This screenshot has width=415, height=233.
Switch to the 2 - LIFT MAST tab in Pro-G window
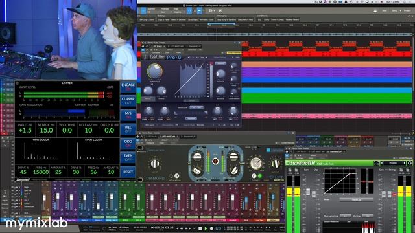click(176, 46)
